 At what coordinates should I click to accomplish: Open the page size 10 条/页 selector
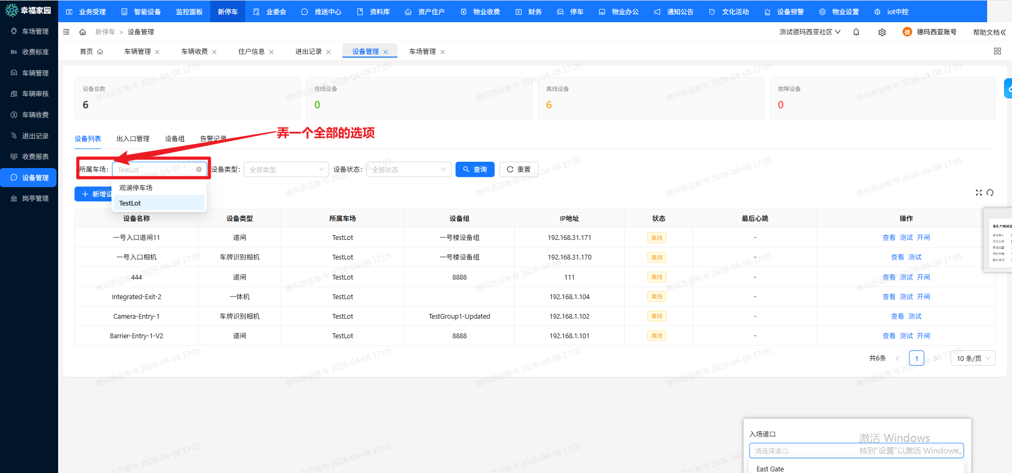point(973,358)
